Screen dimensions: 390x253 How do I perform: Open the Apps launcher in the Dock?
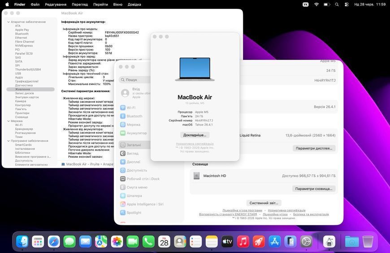coord(38,241)
